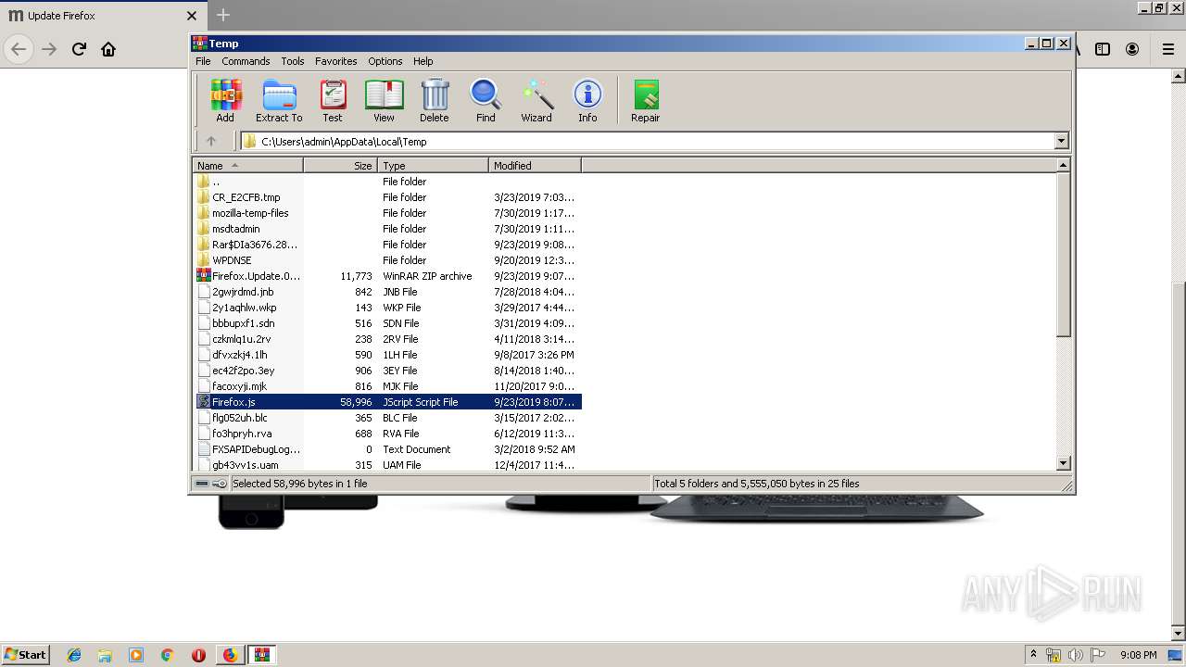Open the Info toolbar icon
The width and height of the screenshot is (1186, 667).
point(587,100)
